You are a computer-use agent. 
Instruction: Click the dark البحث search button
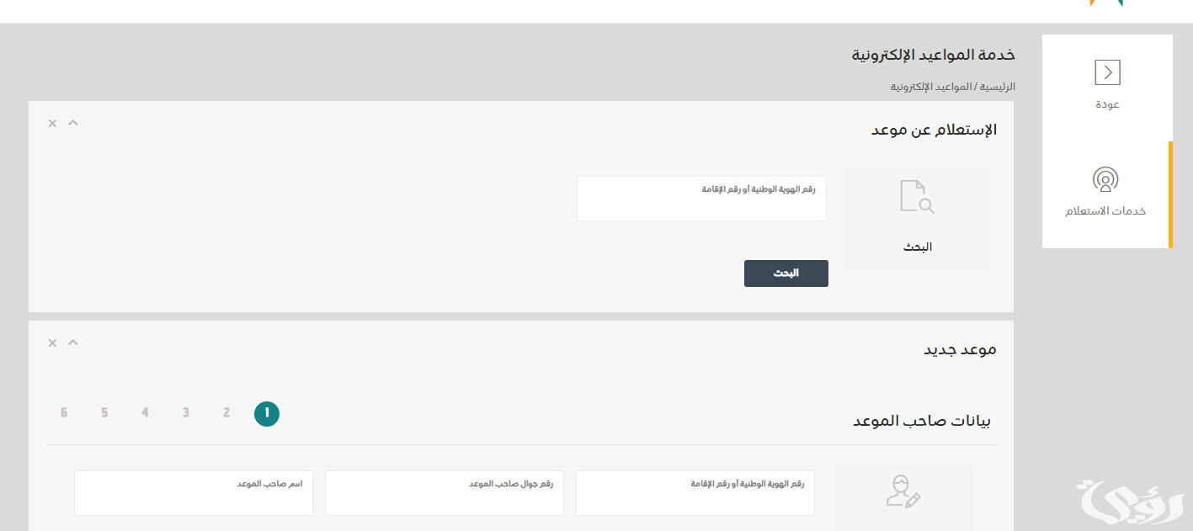(x=786, y=273)
